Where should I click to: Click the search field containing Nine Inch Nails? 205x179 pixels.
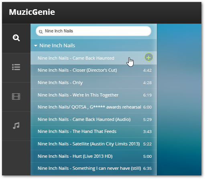(93, 31)
